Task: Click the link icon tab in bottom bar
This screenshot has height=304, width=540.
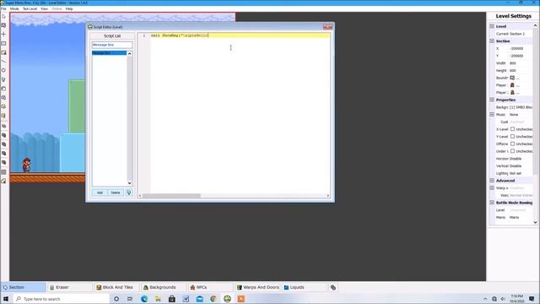Action: click(333, 287)
